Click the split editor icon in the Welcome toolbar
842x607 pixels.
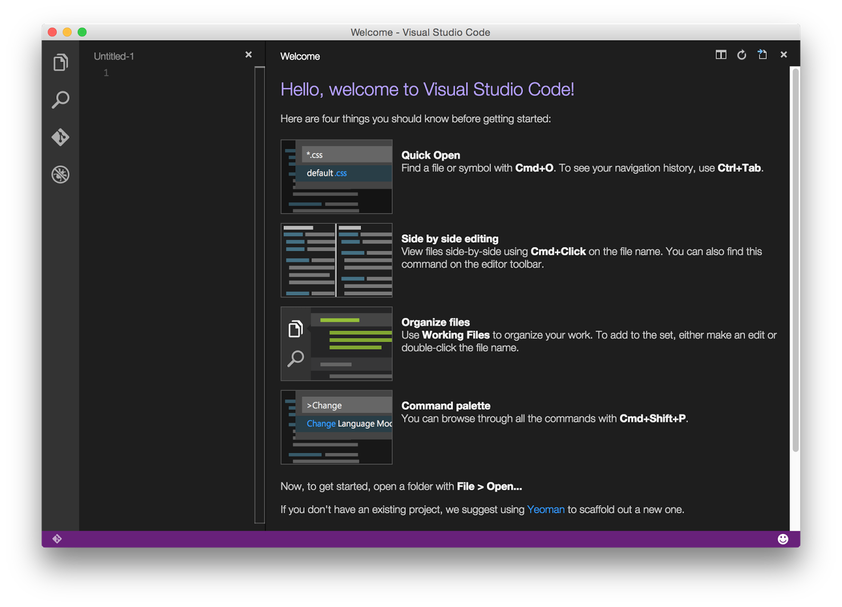pyautogui.click(x=721, y=55)
